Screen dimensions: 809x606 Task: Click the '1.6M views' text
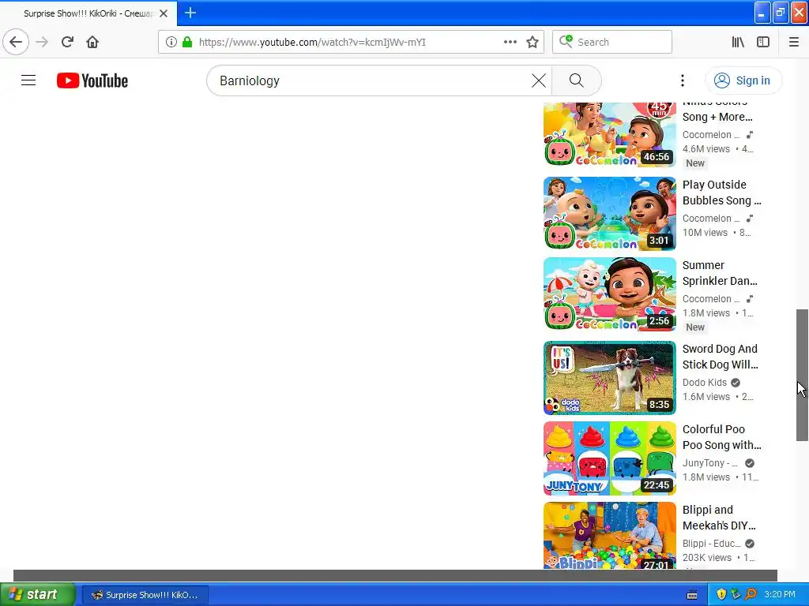click(x=706, y=396)
